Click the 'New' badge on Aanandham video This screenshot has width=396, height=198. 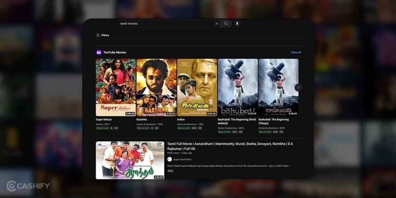pyautogui.click(x=171, y=171)
